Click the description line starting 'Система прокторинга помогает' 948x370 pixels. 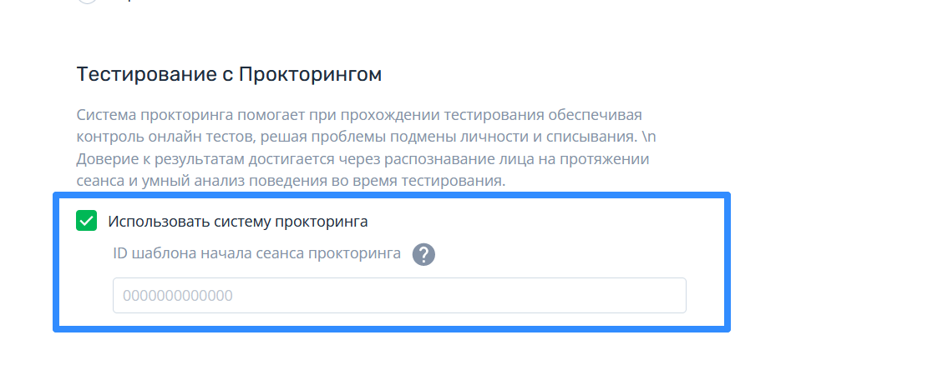(359, 115)
